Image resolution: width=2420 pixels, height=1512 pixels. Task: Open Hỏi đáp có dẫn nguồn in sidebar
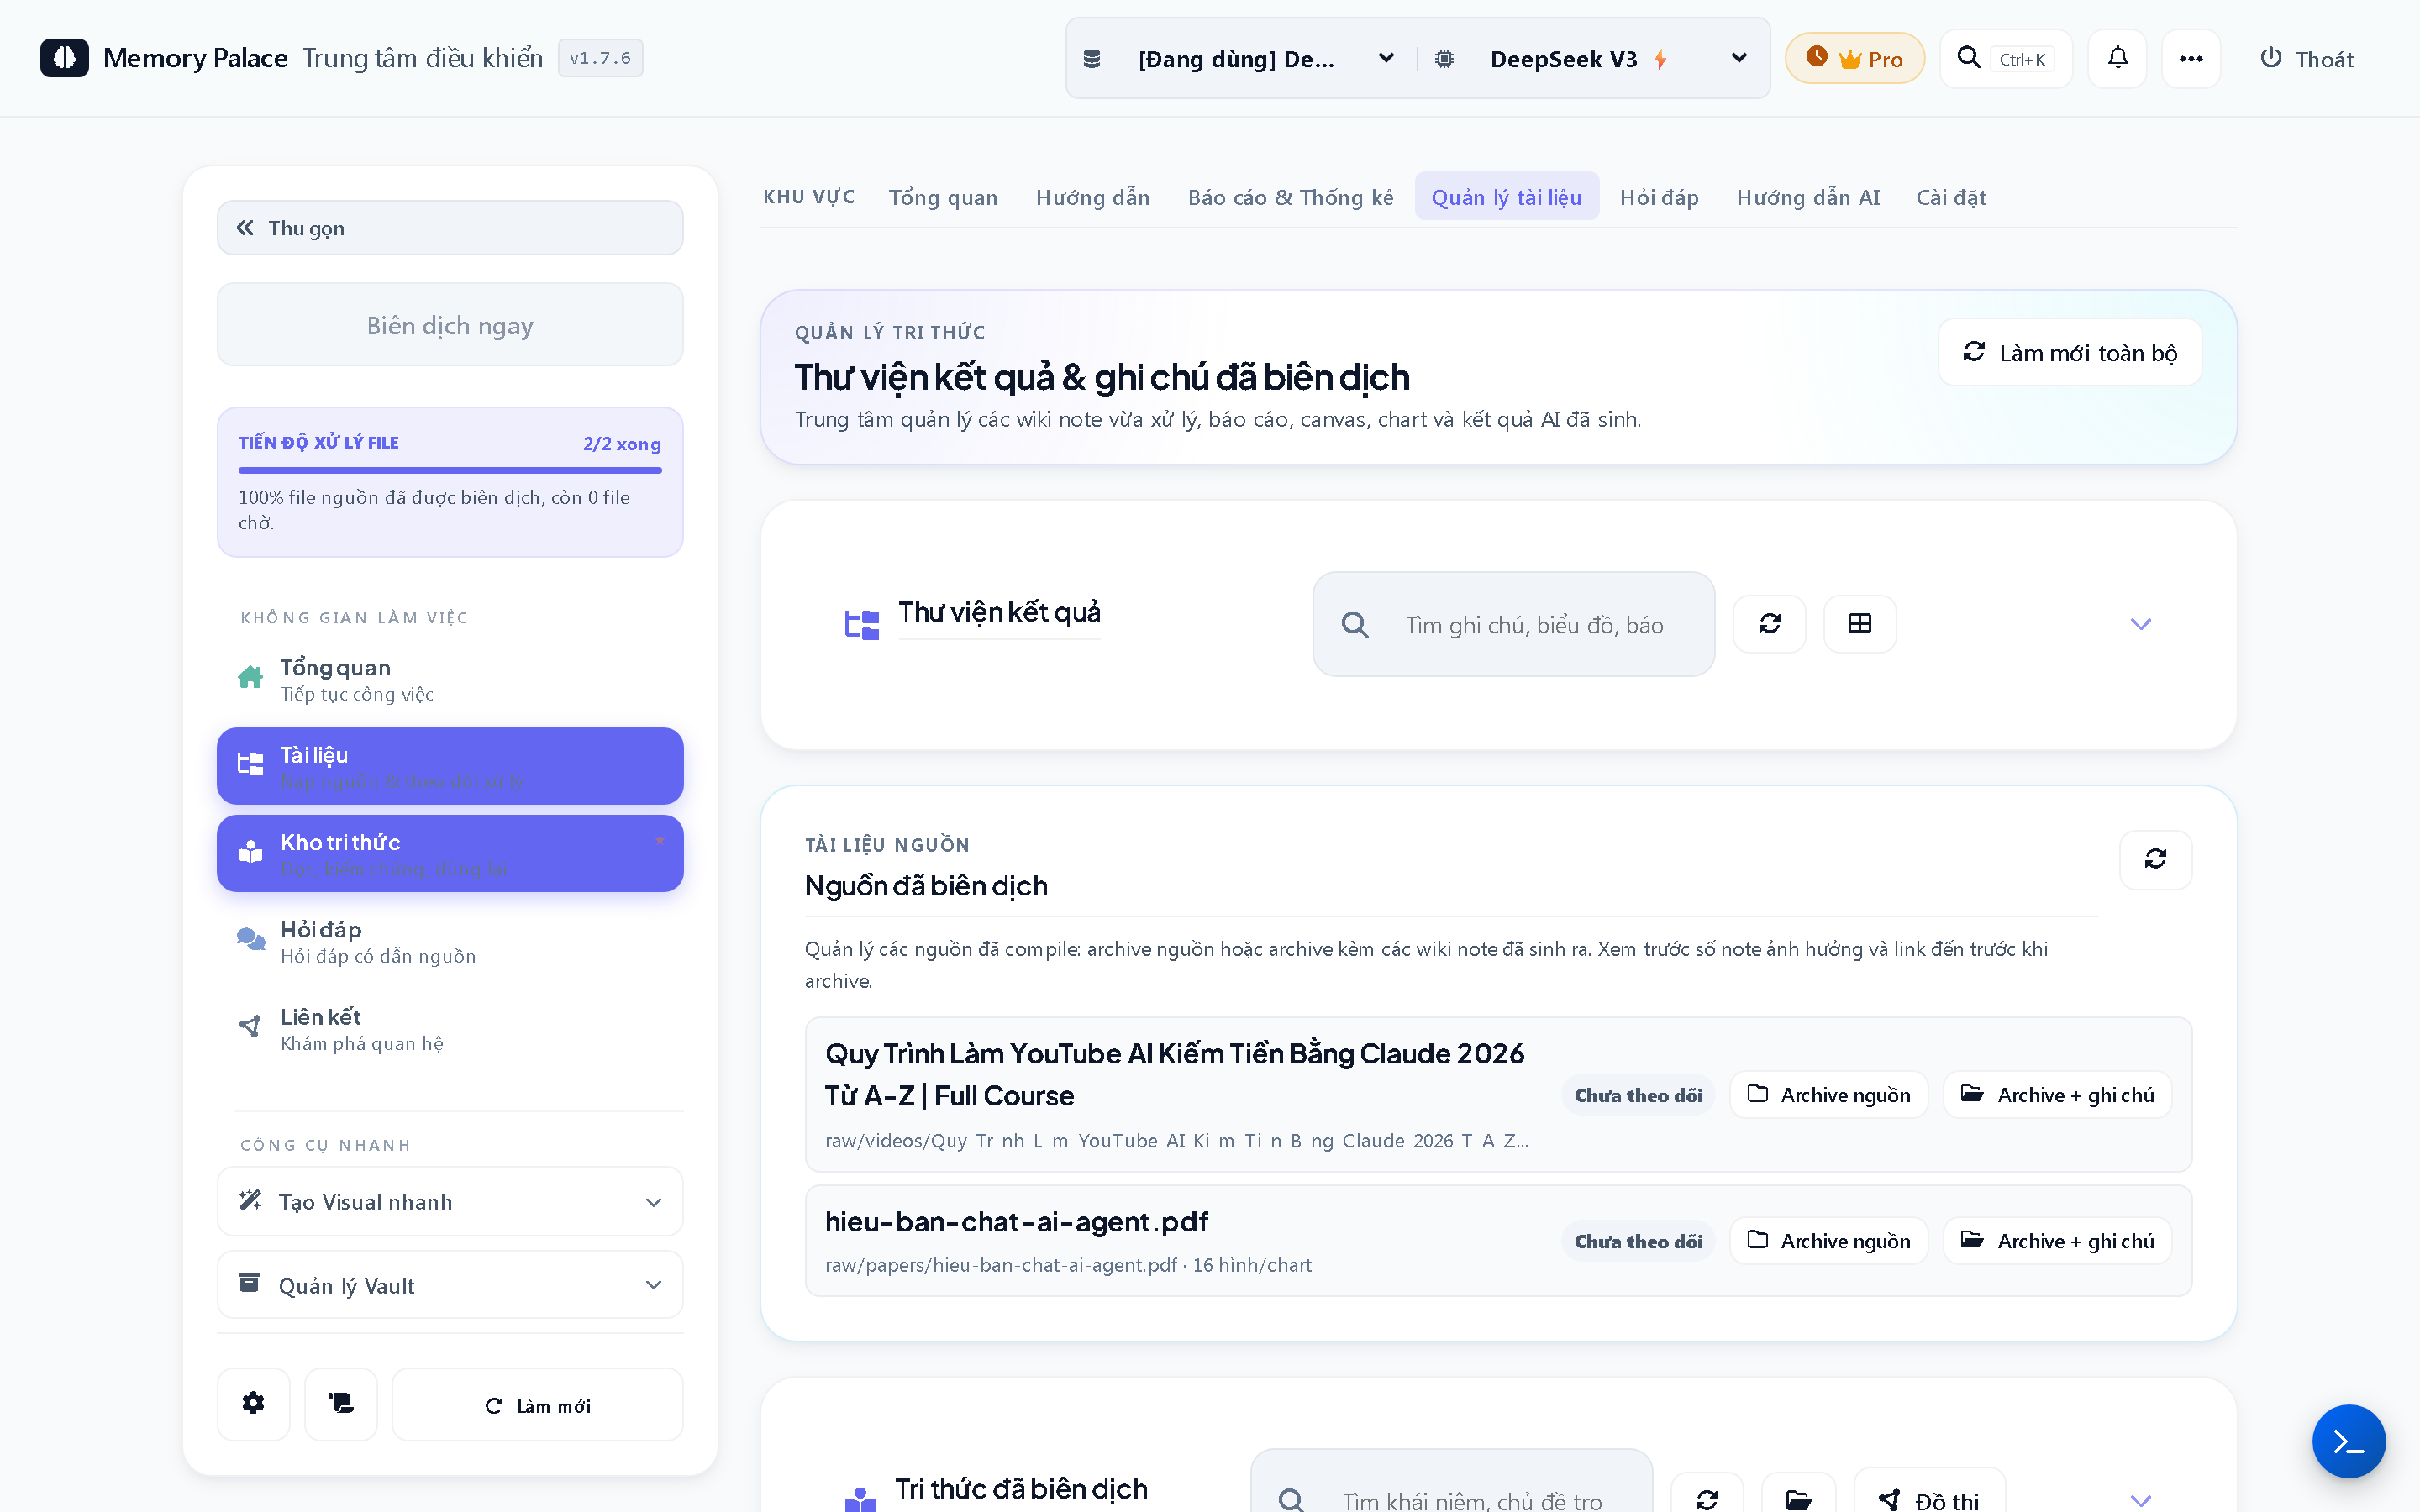tap(450, 941)
